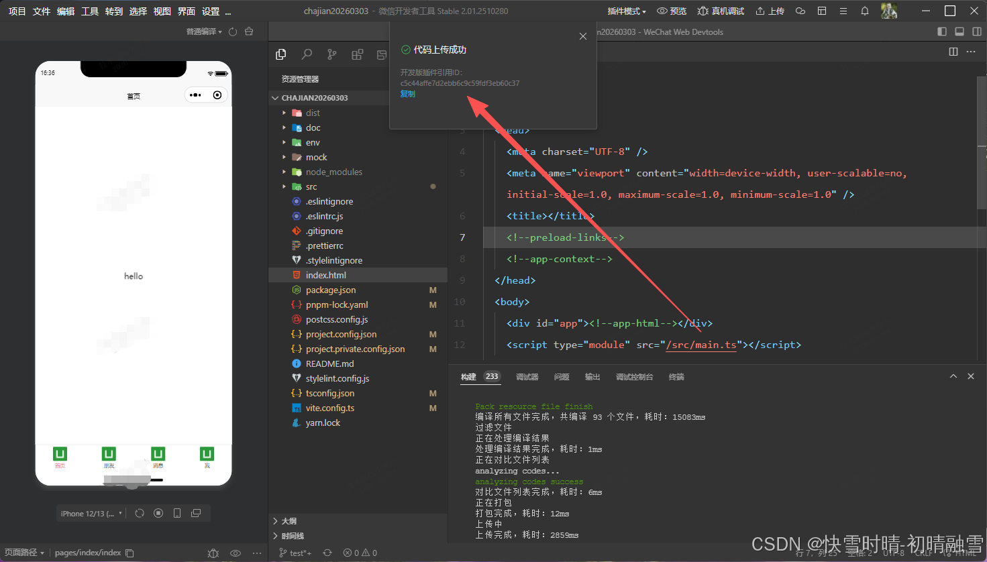987x562 pixels.
Task: Open the 插件模式 mode dropdown
Action: (627, 11)
